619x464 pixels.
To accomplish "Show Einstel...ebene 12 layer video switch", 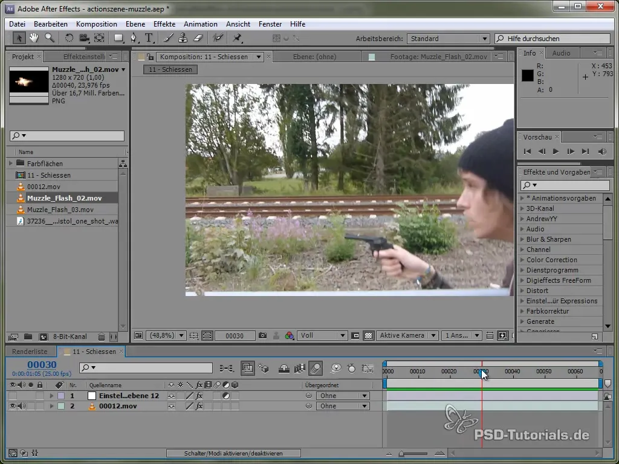I will [13, 396].
